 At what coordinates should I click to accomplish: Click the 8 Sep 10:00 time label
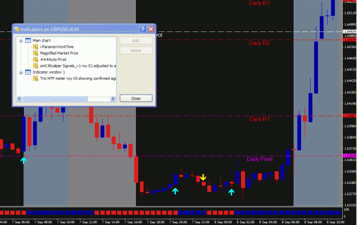point(336,222)
